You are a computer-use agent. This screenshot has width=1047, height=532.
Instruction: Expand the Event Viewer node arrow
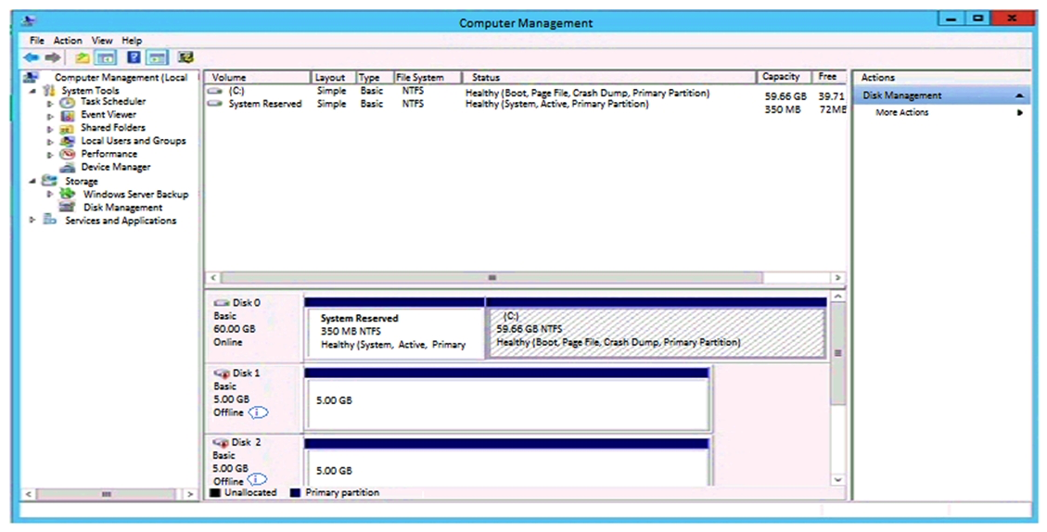[50, 116]
